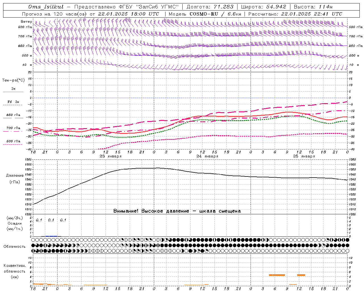This screenshot has height=291, width=364.
Task: Click the Широта: 54.942 value
Action: click(263, 7)
